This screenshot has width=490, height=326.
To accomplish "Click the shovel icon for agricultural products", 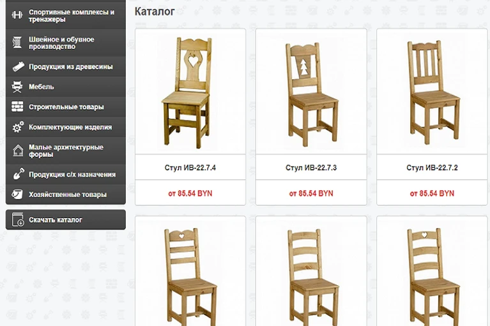I will point(18,174).
